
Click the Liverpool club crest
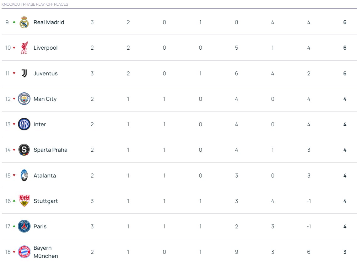tap(24, 48)
